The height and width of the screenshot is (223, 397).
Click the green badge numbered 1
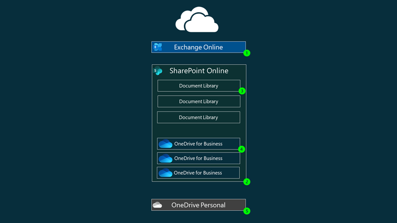pyautogui.click(x=247, y=53)
